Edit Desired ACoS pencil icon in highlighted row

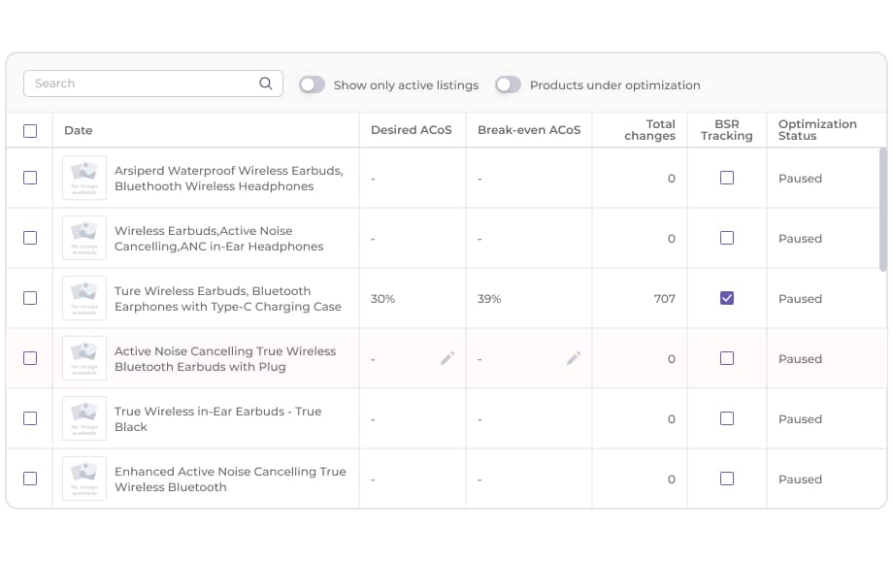(x=446, y=358)
